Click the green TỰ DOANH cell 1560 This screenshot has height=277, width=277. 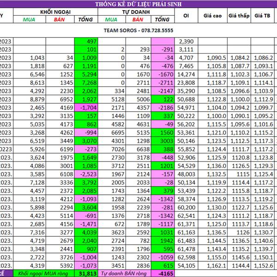tap(163, 132)
